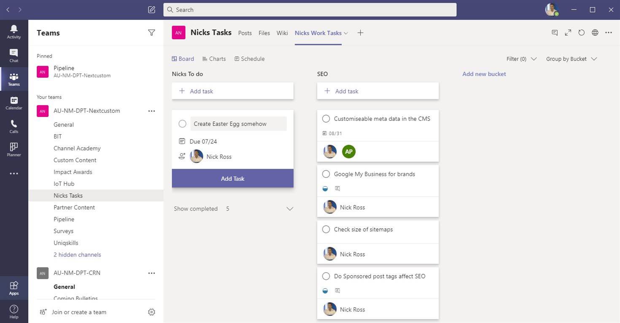Expand the tab to full view
This screenshot has height=323, width=620.
[568, 33]
